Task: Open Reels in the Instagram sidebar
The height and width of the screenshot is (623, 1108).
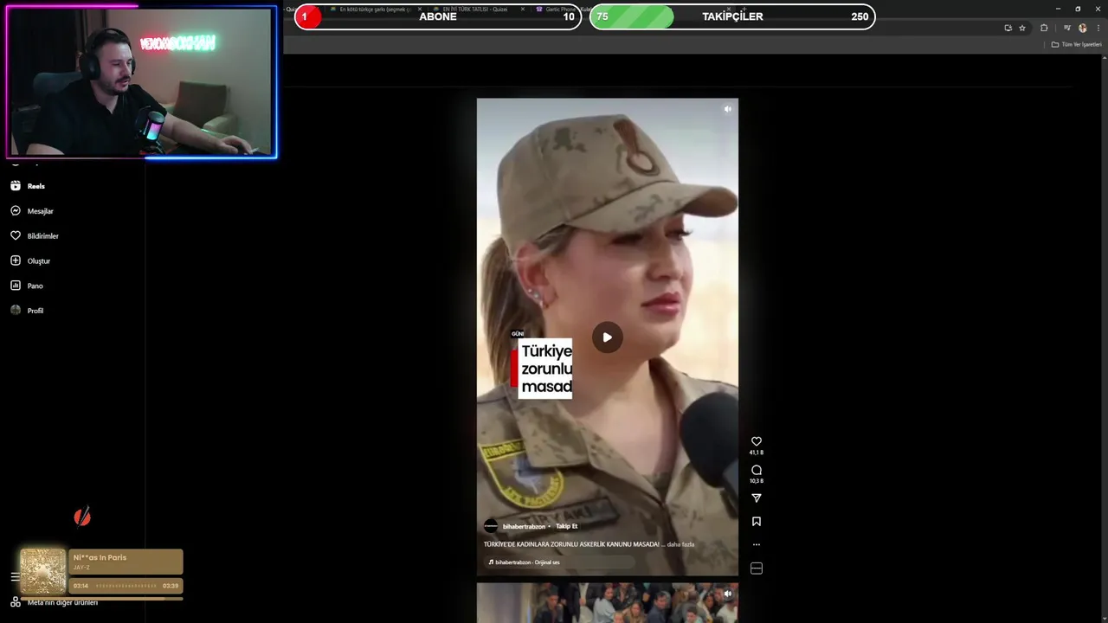Action: (x=28, y=186)
